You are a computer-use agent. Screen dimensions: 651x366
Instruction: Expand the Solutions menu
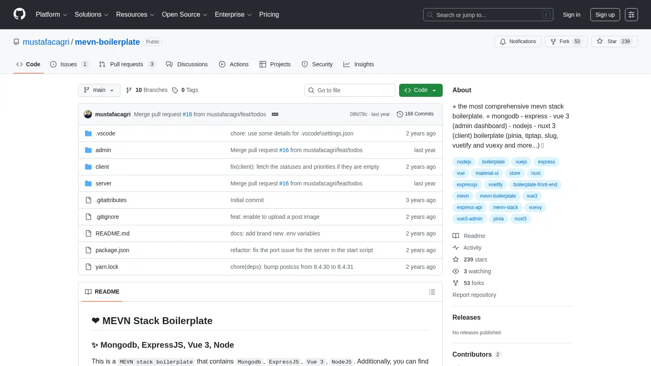[x=92, y=15]
